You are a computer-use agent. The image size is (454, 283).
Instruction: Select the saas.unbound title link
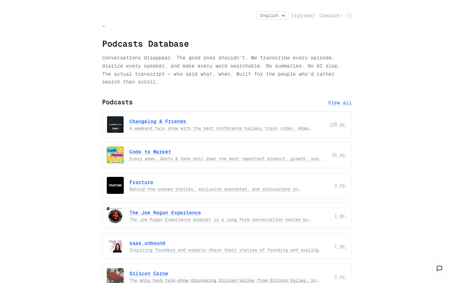(x=147, y=243)
